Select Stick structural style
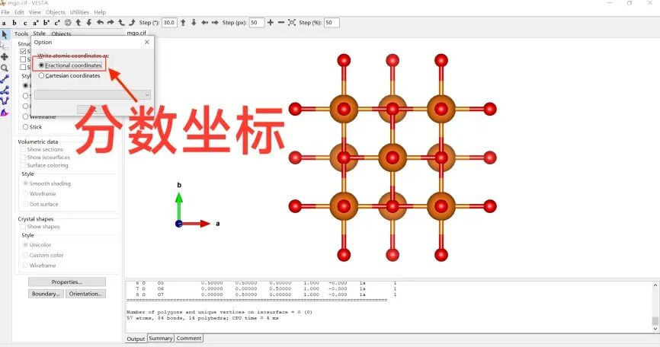This screenshot has height=347, width=660. click(33, 127)
